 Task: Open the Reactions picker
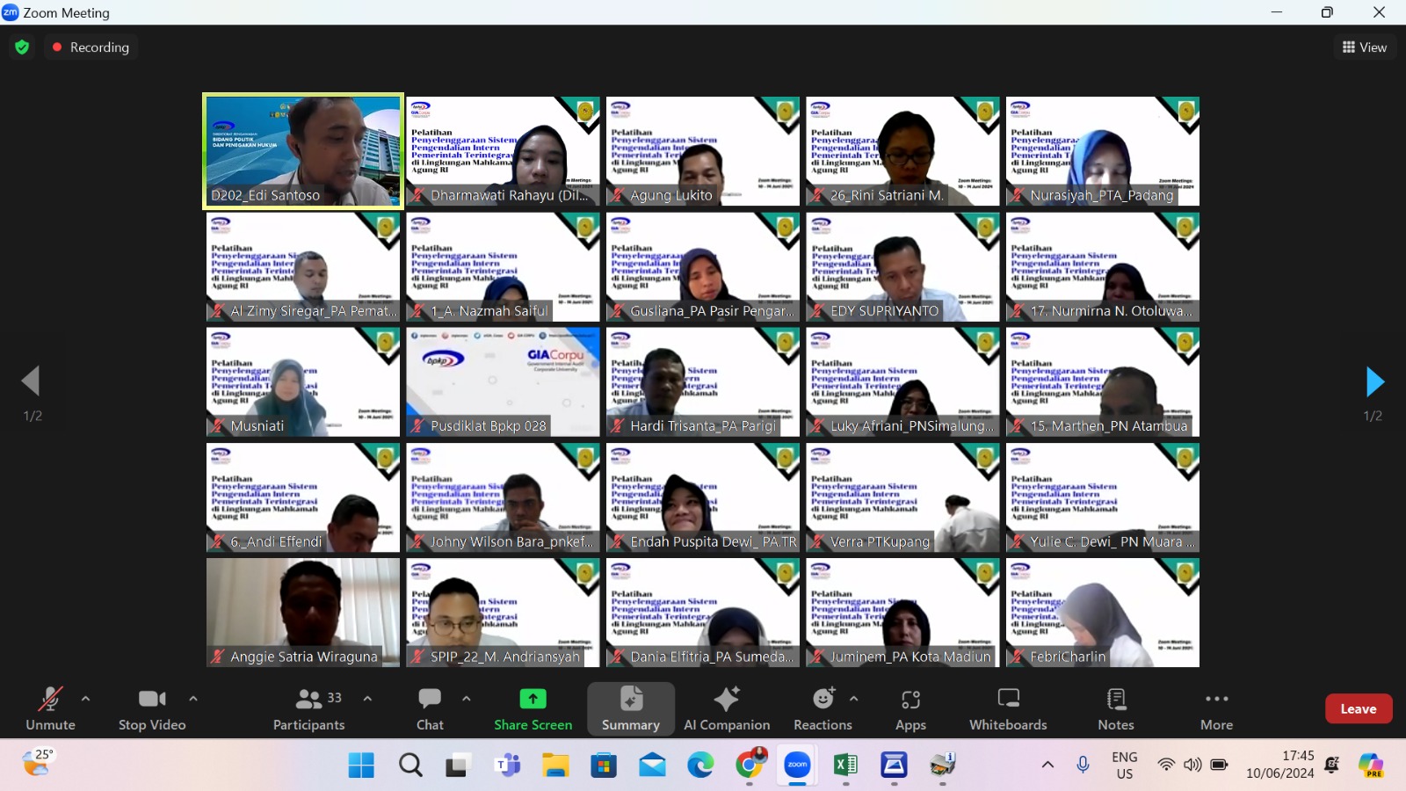[823, 708]
